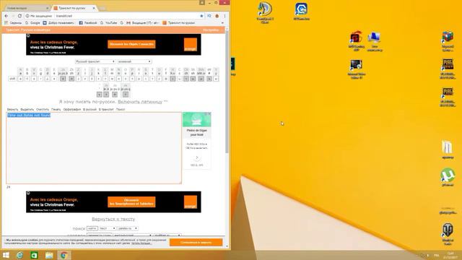Viewport: 462px width, 260px height.
Task: Click the Chrome icon on the taskbar
Action: tap(64, 255)
